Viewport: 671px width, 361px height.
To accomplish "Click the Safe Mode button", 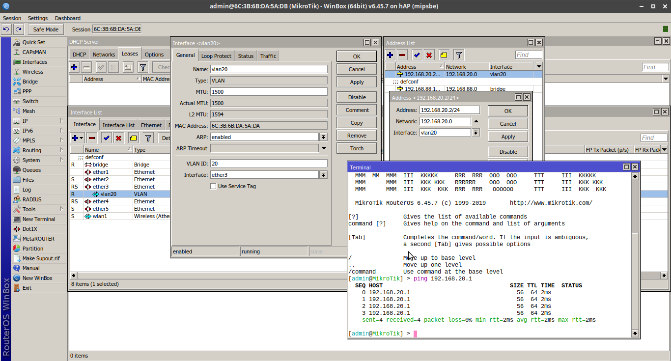I will click(x=46, y=29).
